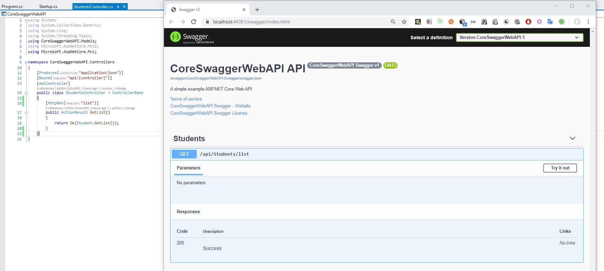Viewport: 604px width, 271px height.
Task: Collapse the GET /api/Students/list operation
Action: 377,154
